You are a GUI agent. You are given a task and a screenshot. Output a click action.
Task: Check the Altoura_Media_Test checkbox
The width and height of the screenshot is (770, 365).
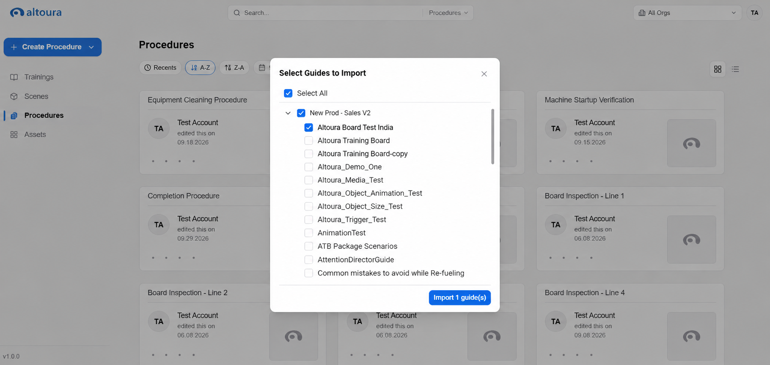[x=309, y=180]
